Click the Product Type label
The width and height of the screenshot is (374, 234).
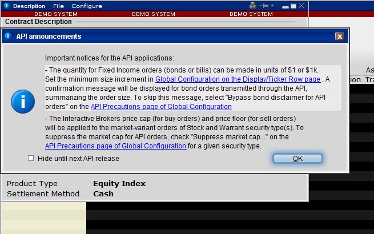32,184
